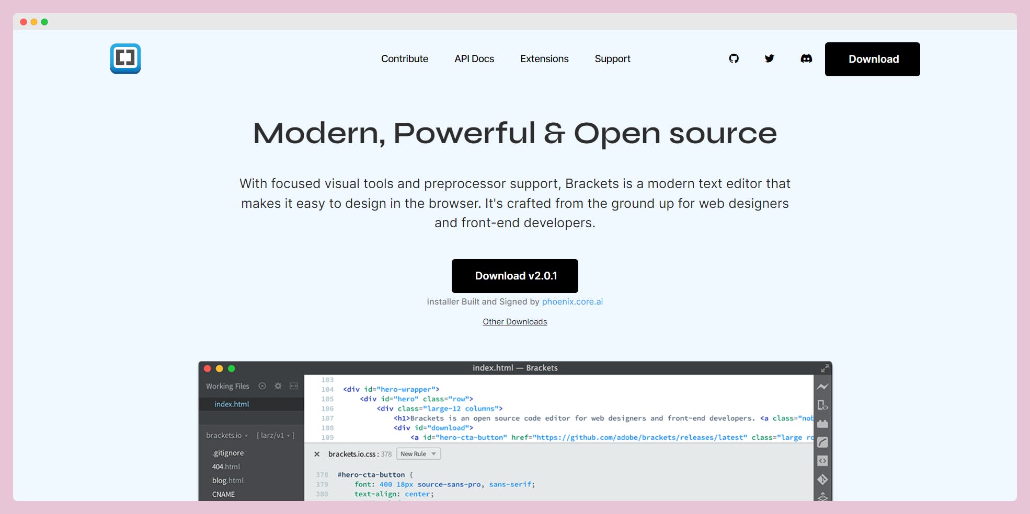
Task: Close the brackets.io.css inline editor
Action: point(317,454)
